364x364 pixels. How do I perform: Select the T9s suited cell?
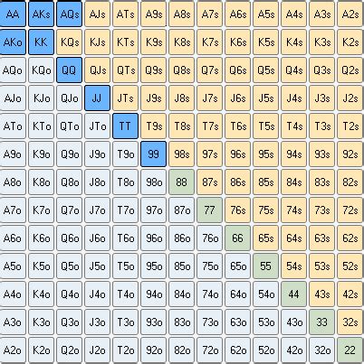[153, 126]
